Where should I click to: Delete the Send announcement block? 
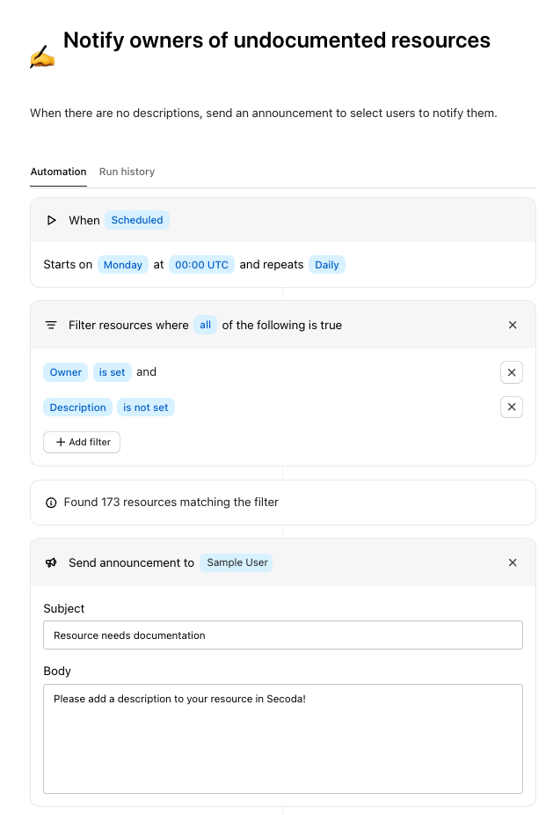click(513, 562)
